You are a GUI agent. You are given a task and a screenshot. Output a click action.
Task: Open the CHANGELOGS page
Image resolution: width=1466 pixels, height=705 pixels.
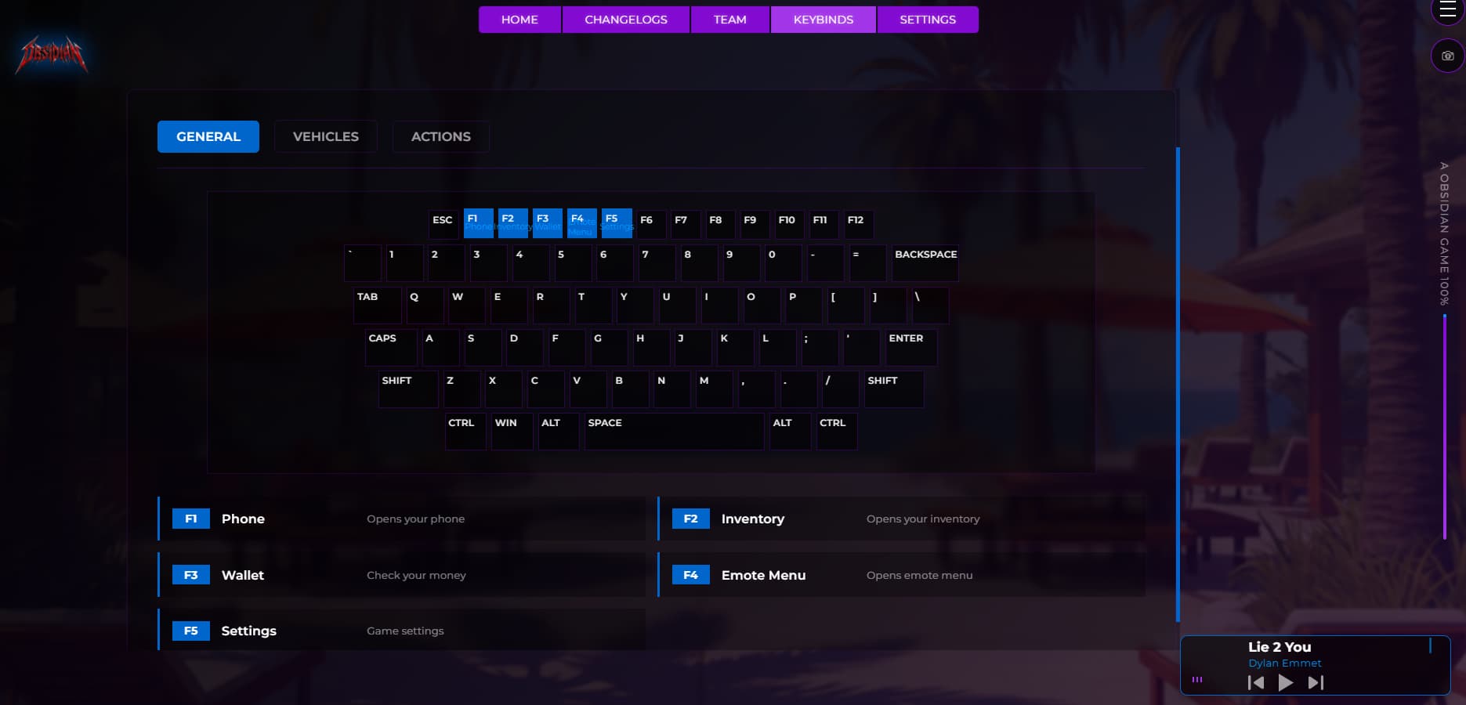click(626, 20)
